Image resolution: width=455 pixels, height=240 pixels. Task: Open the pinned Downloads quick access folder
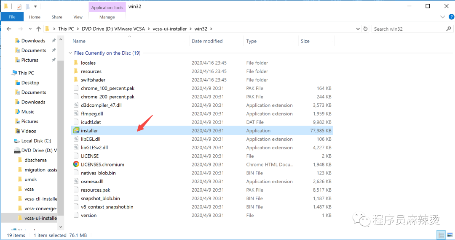[x=30, y=40]
